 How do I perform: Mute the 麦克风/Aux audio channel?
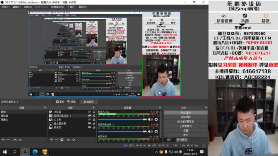coord(150,120)
